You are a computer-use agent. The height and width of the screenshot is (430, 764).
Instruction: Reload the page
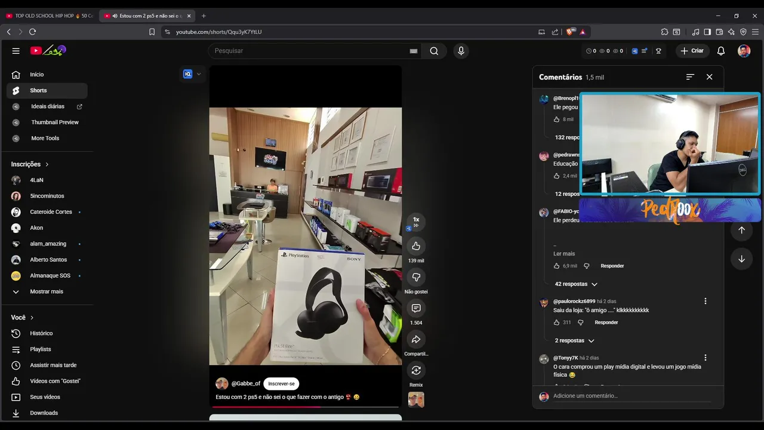32,32
